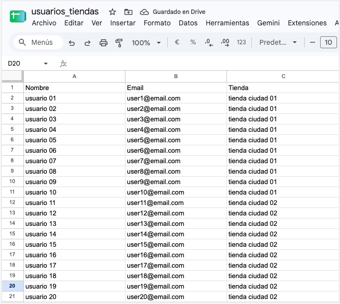Select column A header
The image size is (340, 304).
[74, 76]
